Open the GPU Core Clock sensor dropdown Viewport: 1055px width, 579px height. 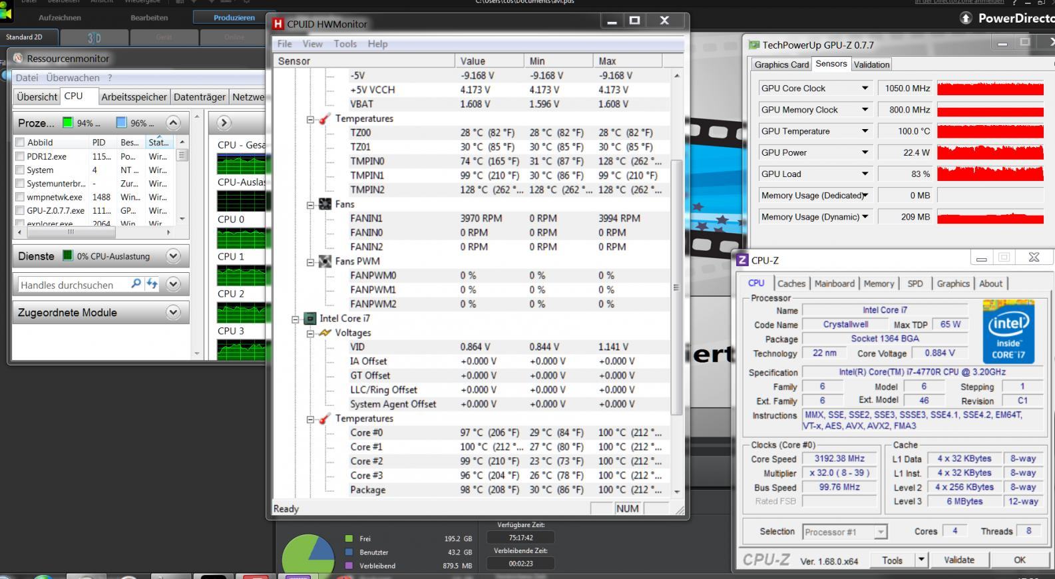[x=865, y=89]
